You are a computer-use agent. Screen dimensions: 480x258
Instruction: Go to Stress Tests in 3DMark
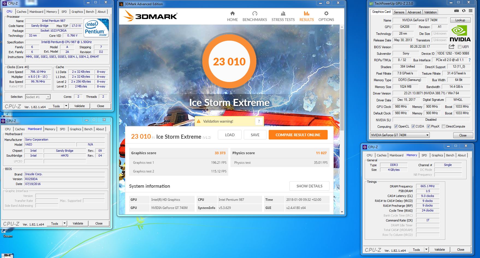coord(283,16)
